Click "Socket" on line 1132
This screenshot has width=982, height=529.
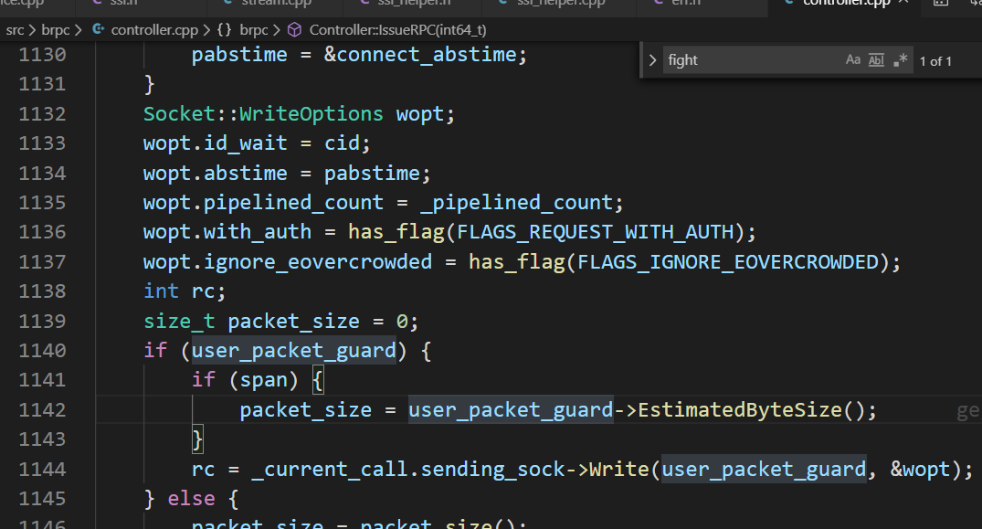(180, 114)
